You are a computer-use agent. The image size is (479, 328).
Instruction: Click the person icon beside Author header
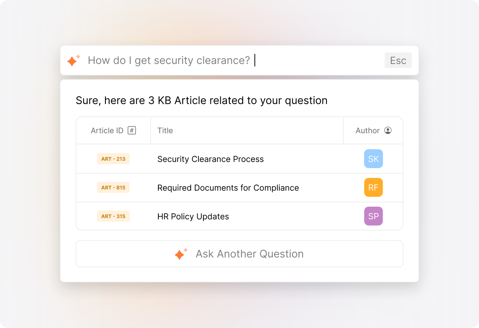click(389, 130)
